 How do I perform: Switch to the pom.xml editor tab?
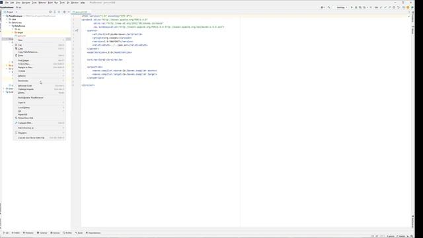coord(80,12)
